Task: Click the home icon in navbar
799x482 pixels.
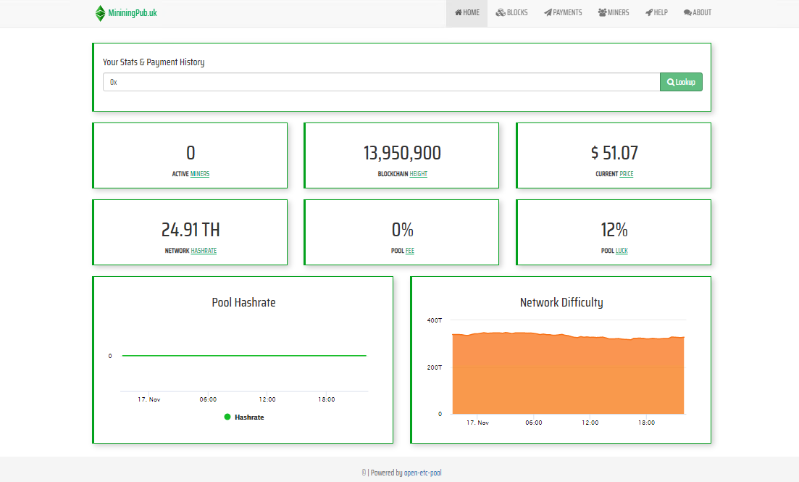Action: [459, 13]
